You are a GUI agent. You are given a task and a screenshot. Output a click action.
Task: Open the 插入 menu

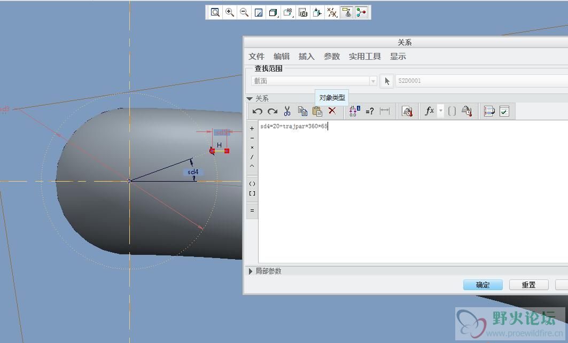(x=307, y=57)
